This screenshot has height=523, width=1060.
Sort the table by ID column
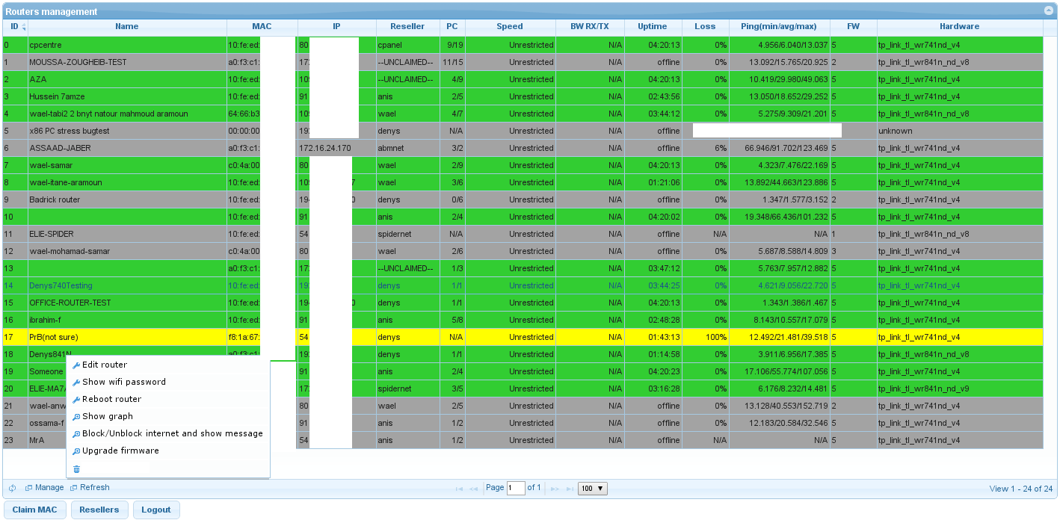(x=14, y=27)
